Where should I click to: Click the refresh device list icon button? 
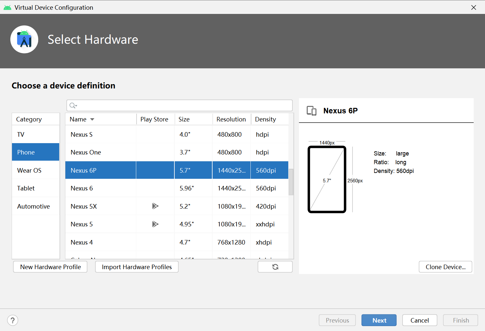pyautogui.click(x=275, y=267)
